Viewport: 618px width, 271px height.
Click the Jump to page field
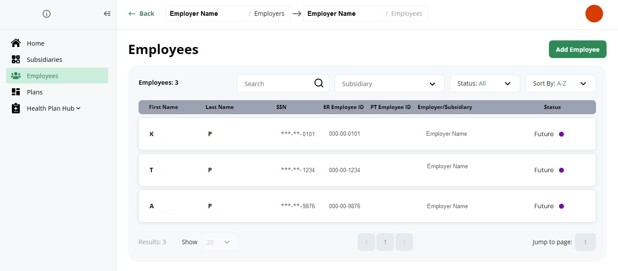(585, 242)
